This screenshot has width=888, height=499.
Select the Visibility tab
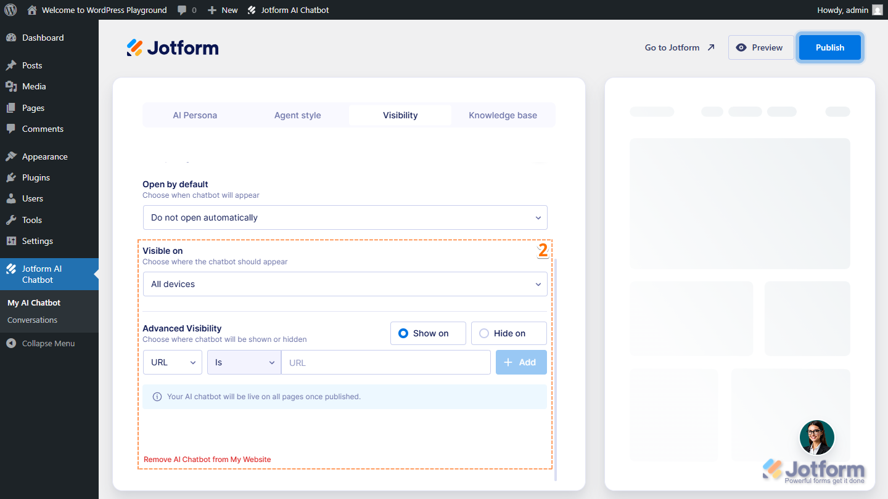click(400, 115)
